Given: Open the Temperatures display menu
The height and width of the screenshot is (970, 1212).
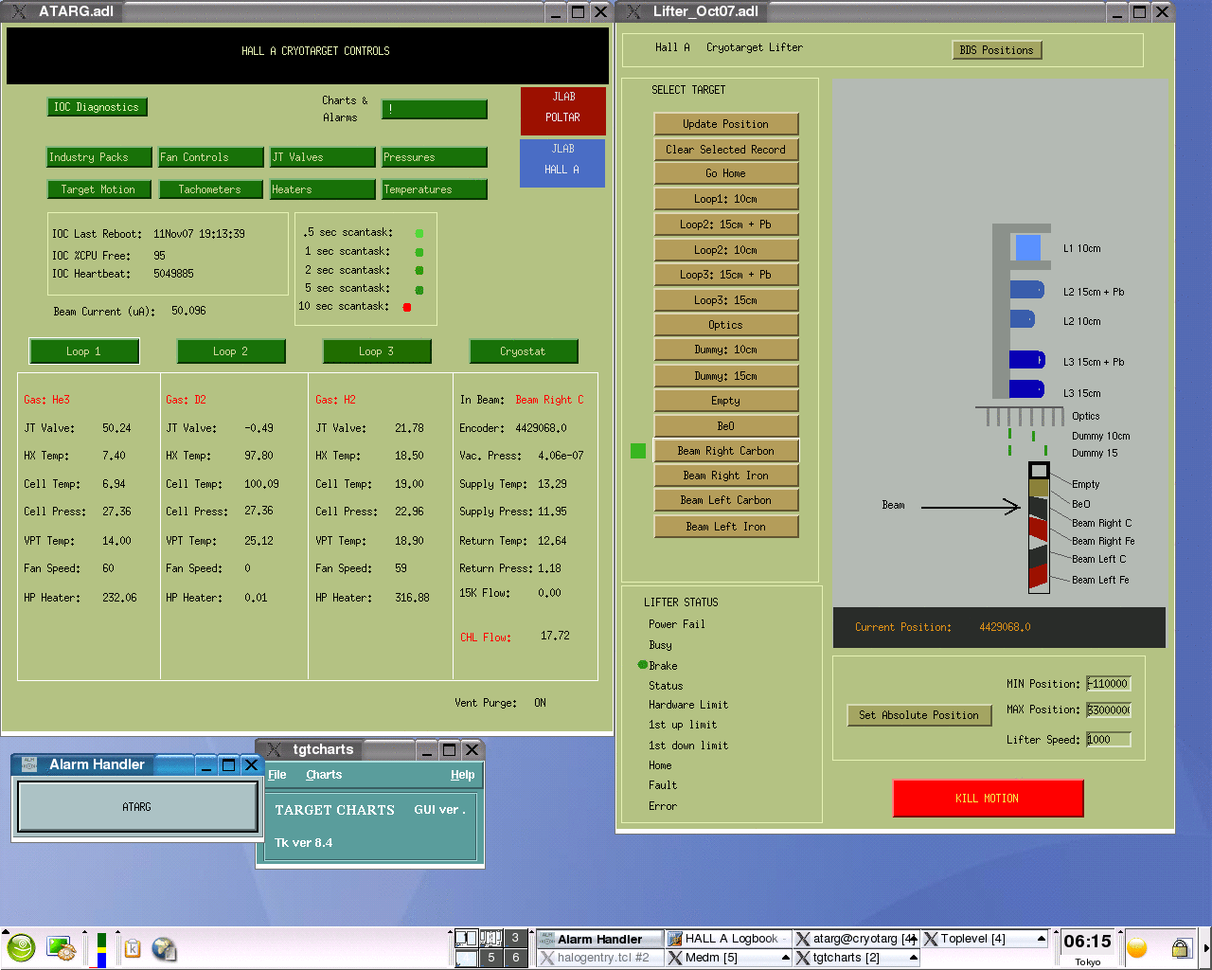Looking at the screenshot, I should (435, 189).
